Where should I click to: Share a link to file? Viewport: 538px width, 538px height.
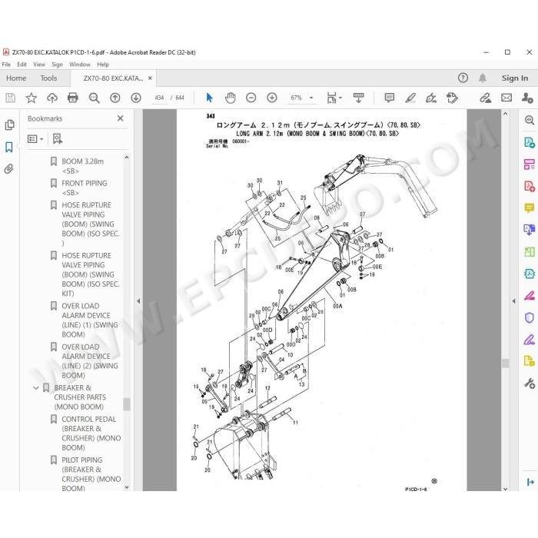pos(485,98)
